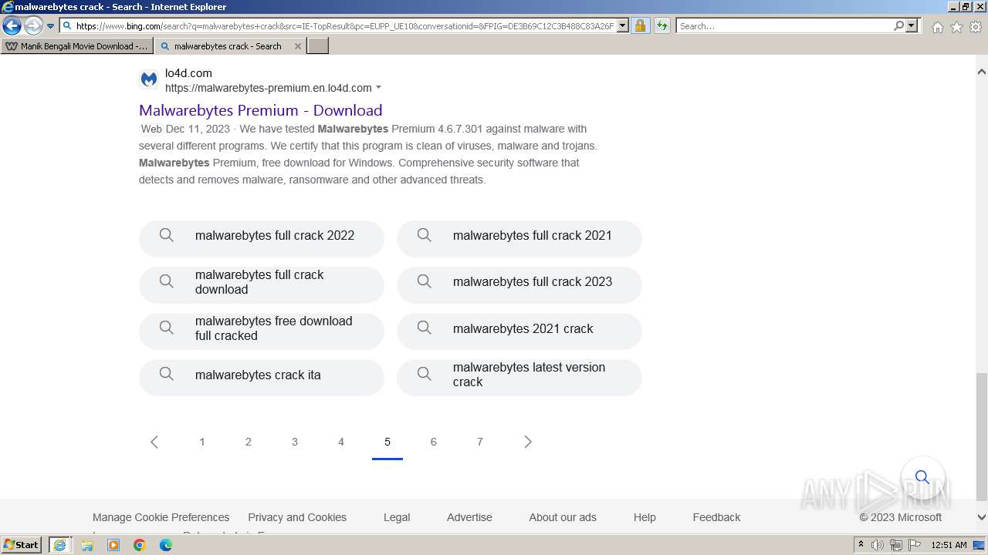Click page scrollbar up arrow
The height and width of the screenshot is (555, 988).
[981, 72]
